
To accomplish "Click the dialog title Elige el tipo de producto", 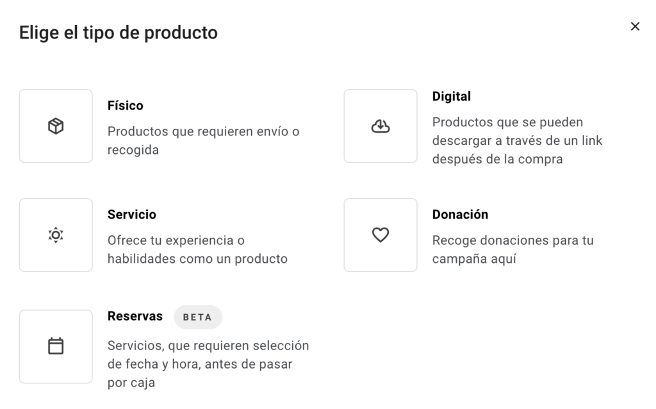I will coord(119,32).
